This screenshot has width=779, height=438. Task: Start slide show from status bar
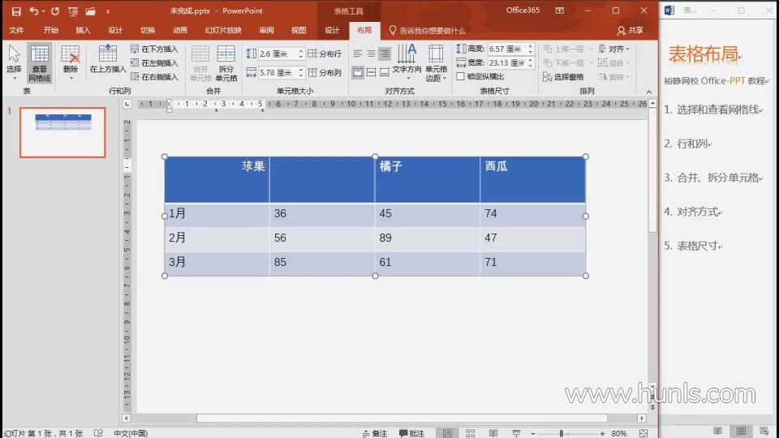[516, 433]
